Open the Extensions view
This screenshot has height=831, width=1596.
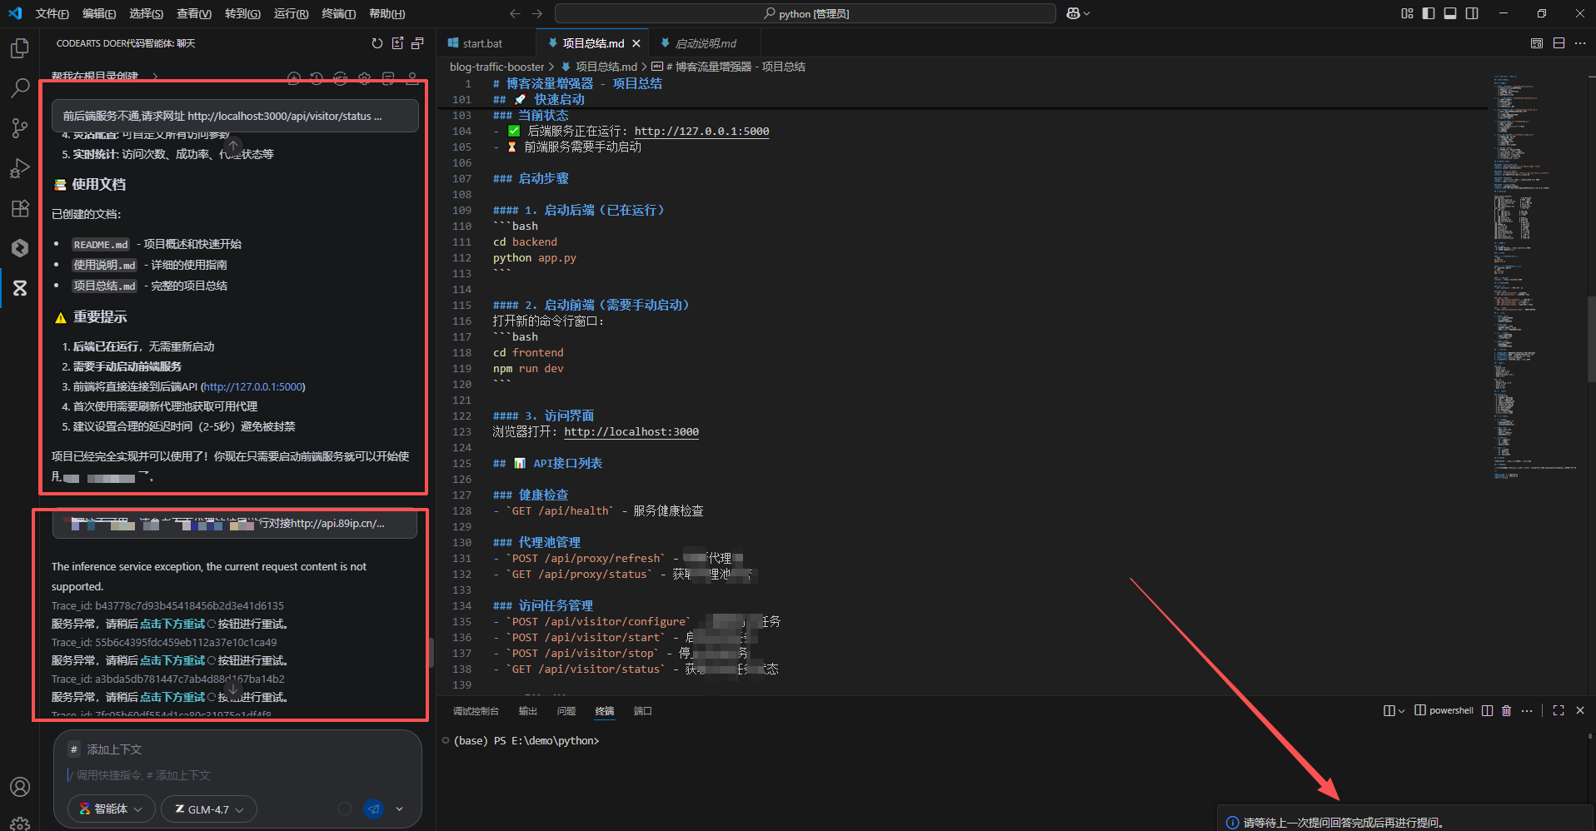(x=20, y=208)
